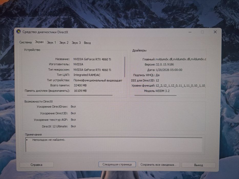
Task: Click the total memory value 32400 MB
Action: point(80,85)
